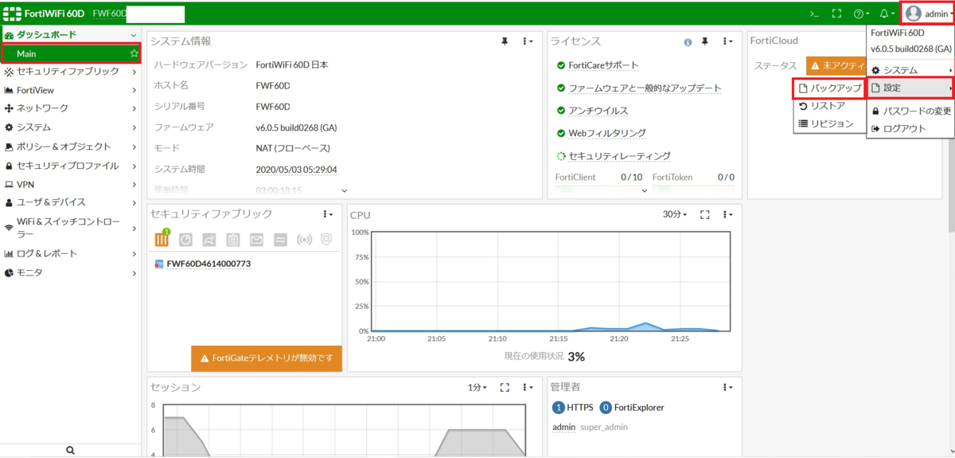This screenshot has width=955, height=458.
Task: Open the Webフィルタリング license link
Action: pyautogui.click(x=606, y=133)
